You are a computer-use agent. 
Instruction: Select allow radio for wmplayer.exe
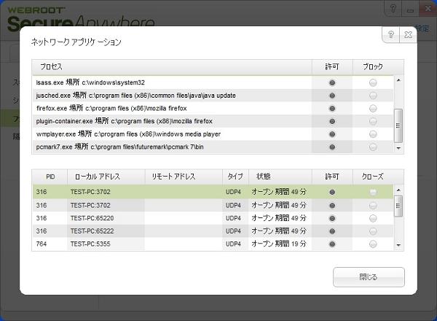pyautogui.click(x=332, y=134)
